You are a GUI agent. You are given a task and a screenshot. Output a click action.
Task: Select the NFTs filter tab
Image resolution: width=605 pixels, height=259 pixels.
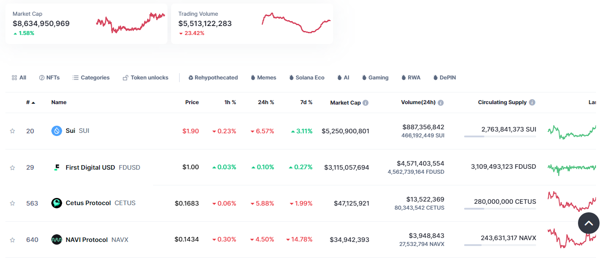(x=50, y=78)
